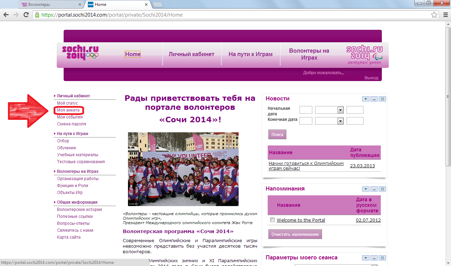The height and width of the screenshot is (266, 451).
Task: Click the Поиск button
Action: pyautogui.click(x=277, y=135)
